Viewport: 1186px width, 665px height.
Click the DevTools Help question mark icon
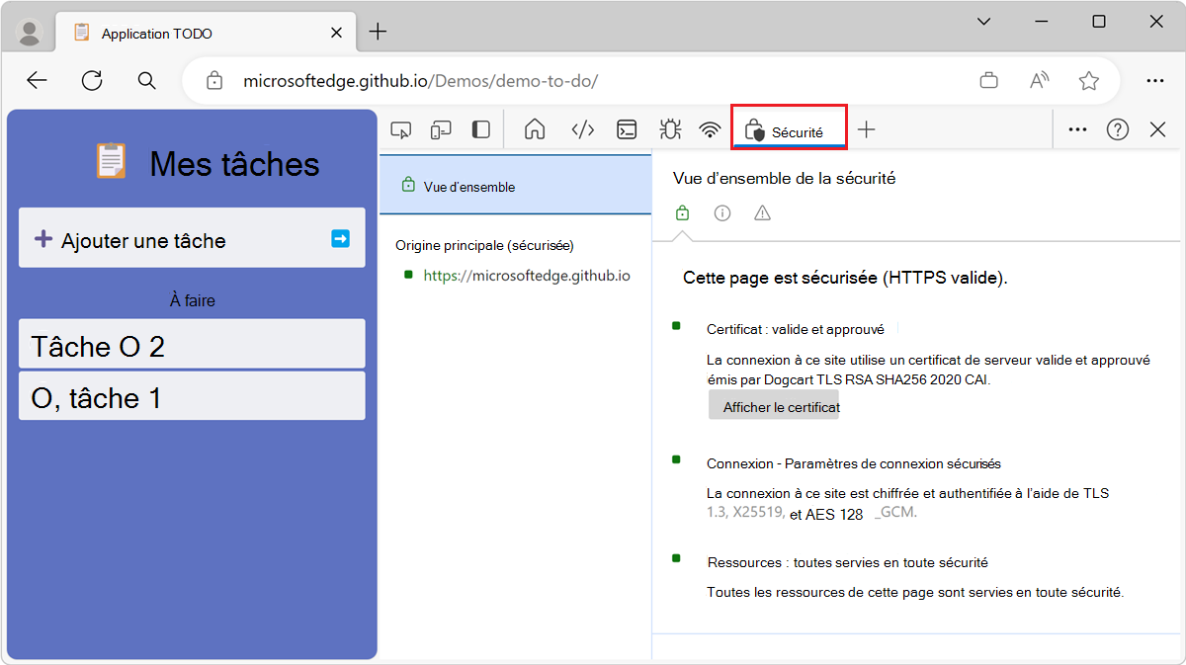(x=1118, y=129)
